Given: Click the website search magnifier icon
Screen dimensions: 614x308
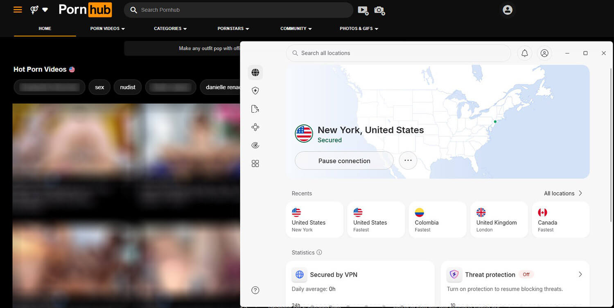Looking at the screenshot, I should point(133,10).
